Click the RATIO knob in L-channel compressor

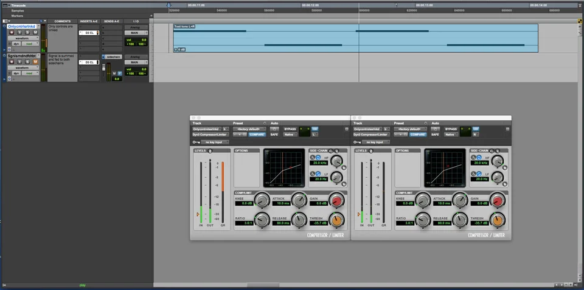click(262, 220)
